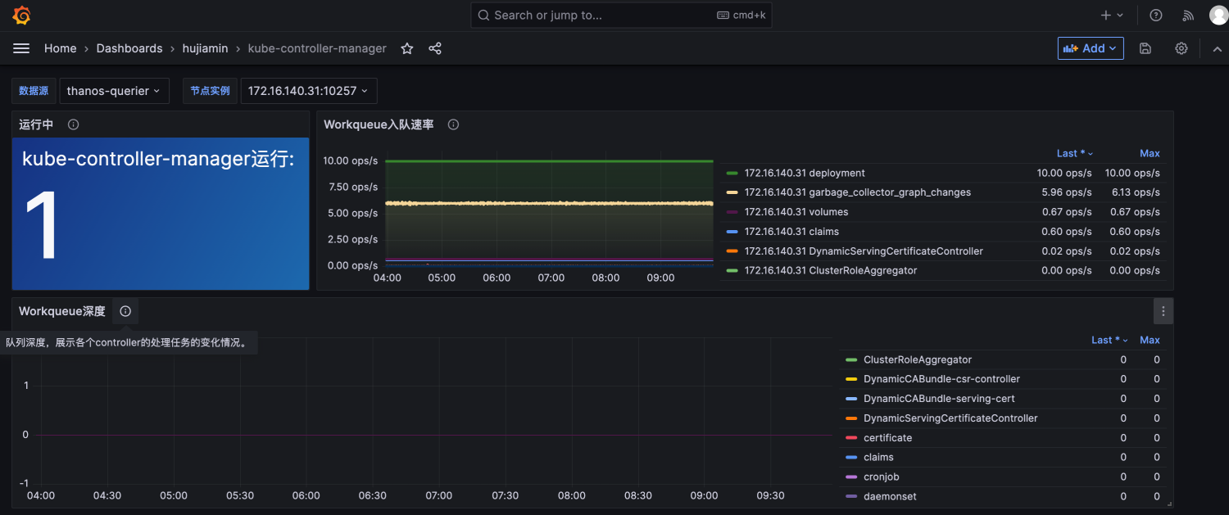Open the news feed RSS icon

[1188, 15]
